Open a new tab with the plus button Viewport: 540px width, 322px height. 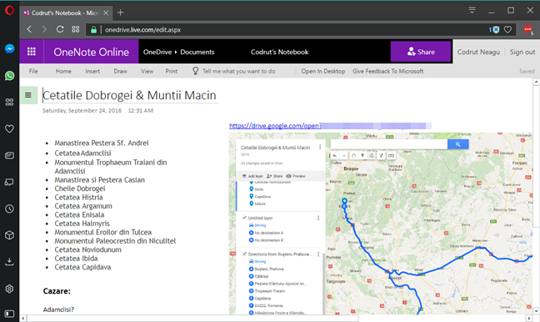120,13
